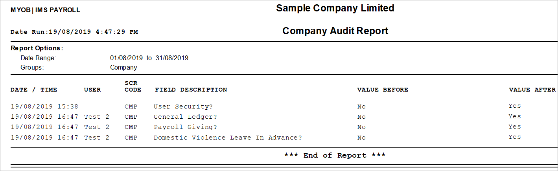558x171 pixels.
Task: Click the "VALUE AFTER" column header
Action: point(532,90)
